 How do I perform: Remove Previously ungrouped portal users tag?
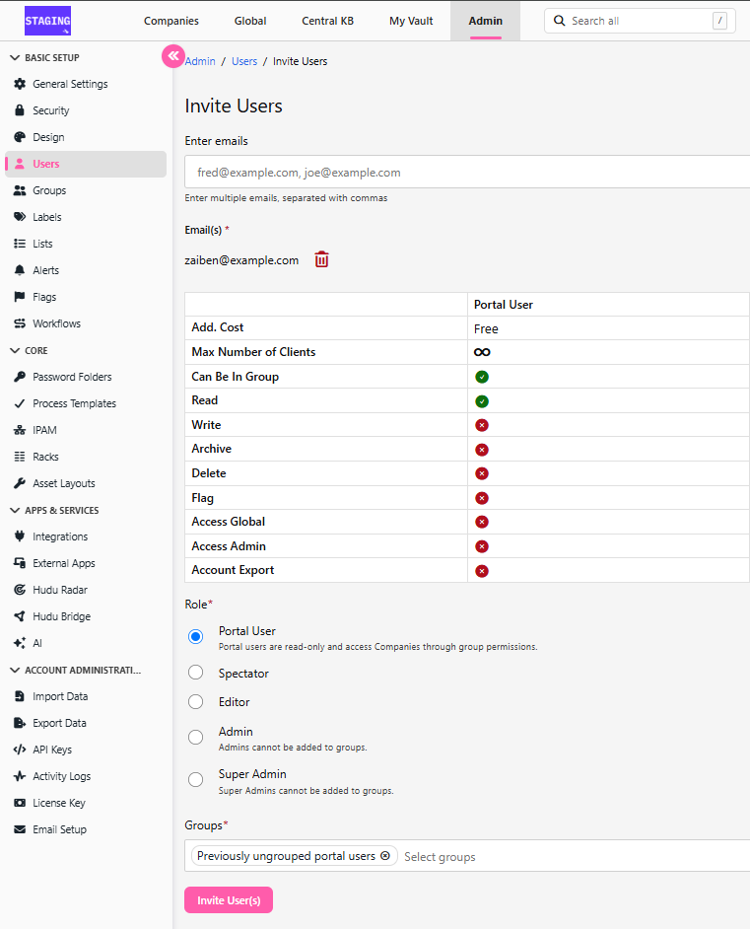point(385,856)
